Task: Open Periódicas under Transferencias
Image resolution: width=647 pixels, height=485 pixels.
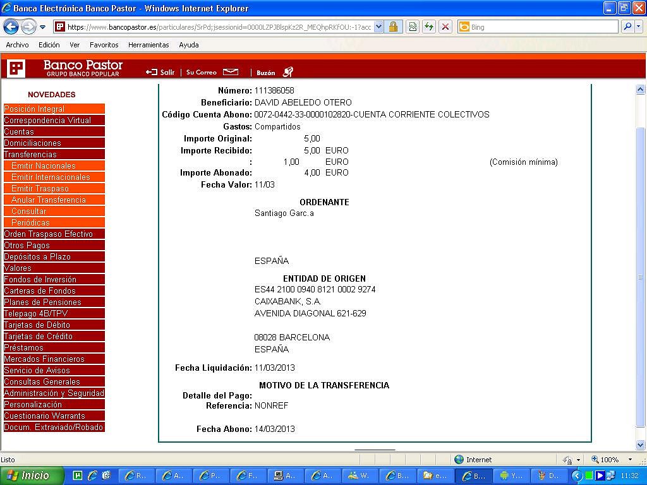Action: (54, 222)
